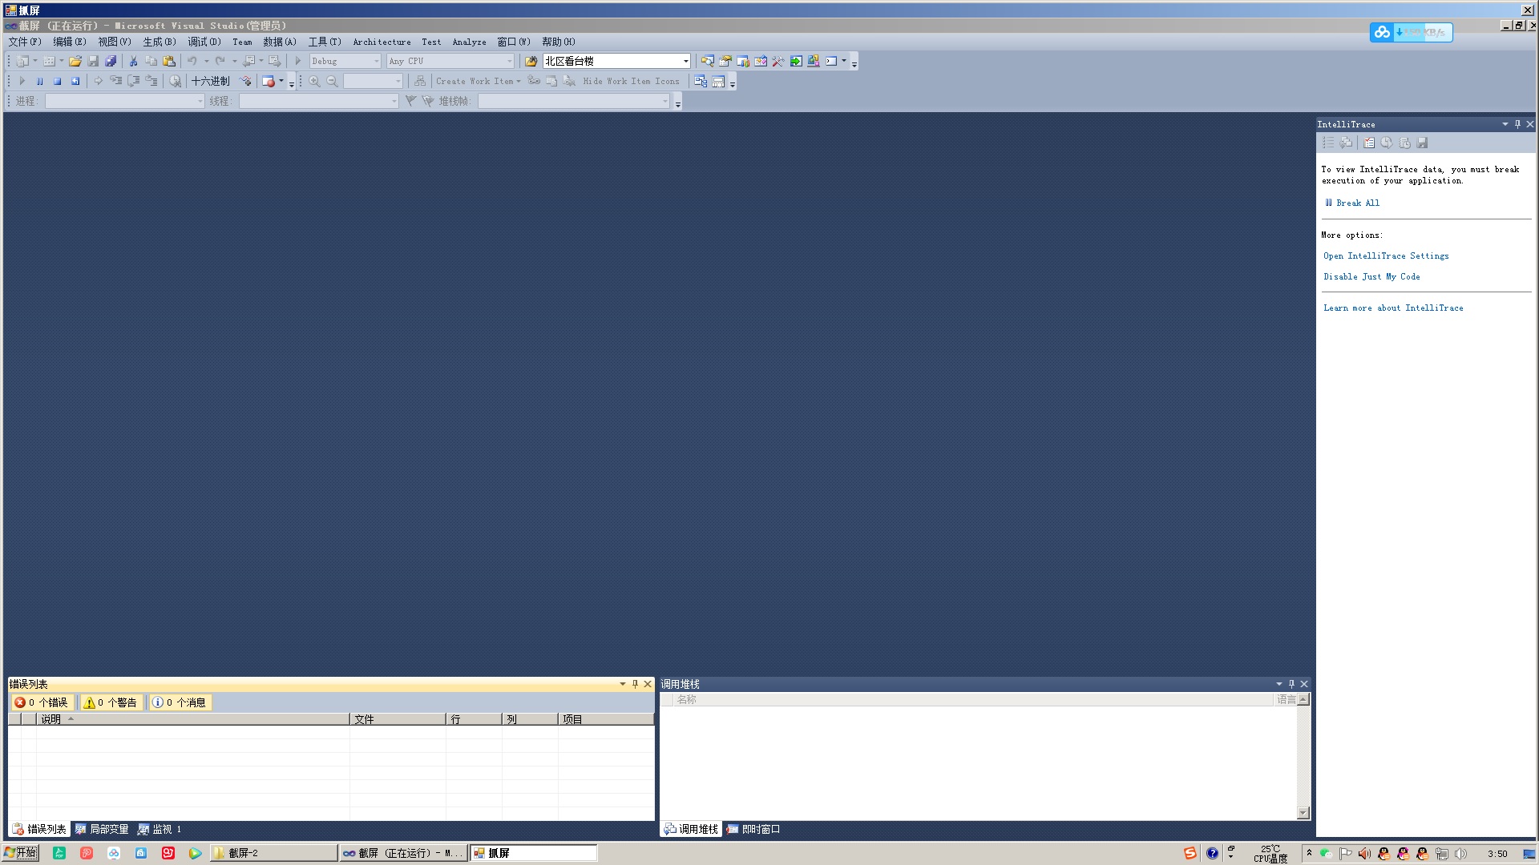Click the Break All link in IntelliTrace
The width and height of the screenshot is (1539, 865).
[1357, 203]
